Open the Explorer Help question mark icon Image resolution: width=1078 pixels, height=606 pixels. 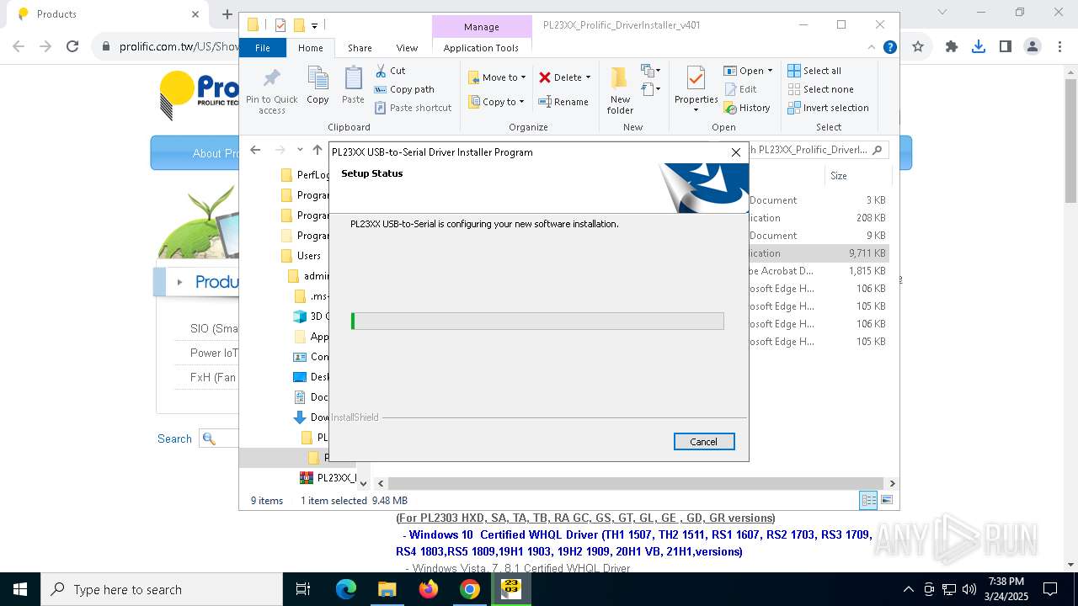click(889, 47)
